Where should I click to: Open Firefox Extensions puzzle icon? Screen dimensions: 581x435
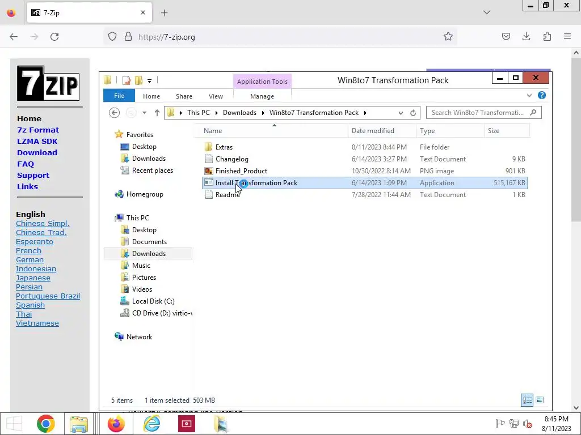pyautogui.click(x=547, y=36)
